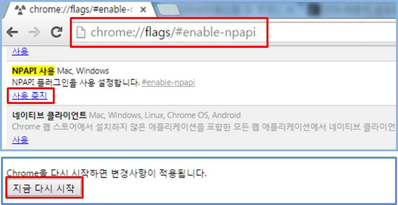Close the chrome://flags tab
The image size is (398, 205).
coord(143,10)
